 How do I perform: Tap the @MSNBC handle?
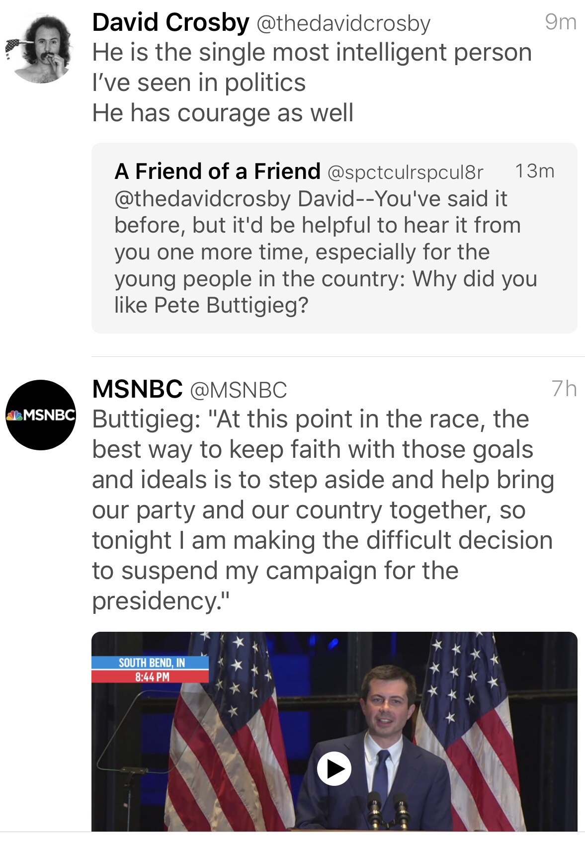point(239,390)
